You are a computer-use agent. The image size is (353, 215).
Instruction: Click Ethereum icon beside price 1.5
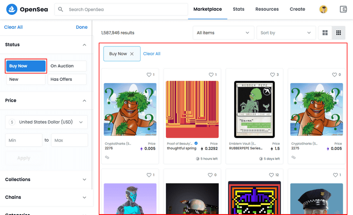point(272,149)
